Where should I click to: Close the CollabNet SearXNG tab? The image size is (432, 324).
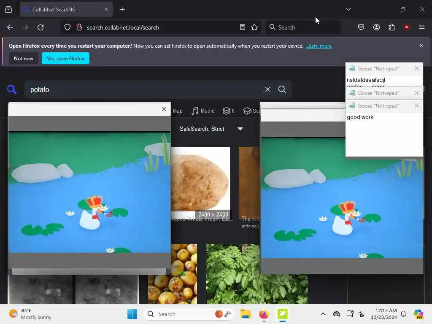[x=106, y=9]
